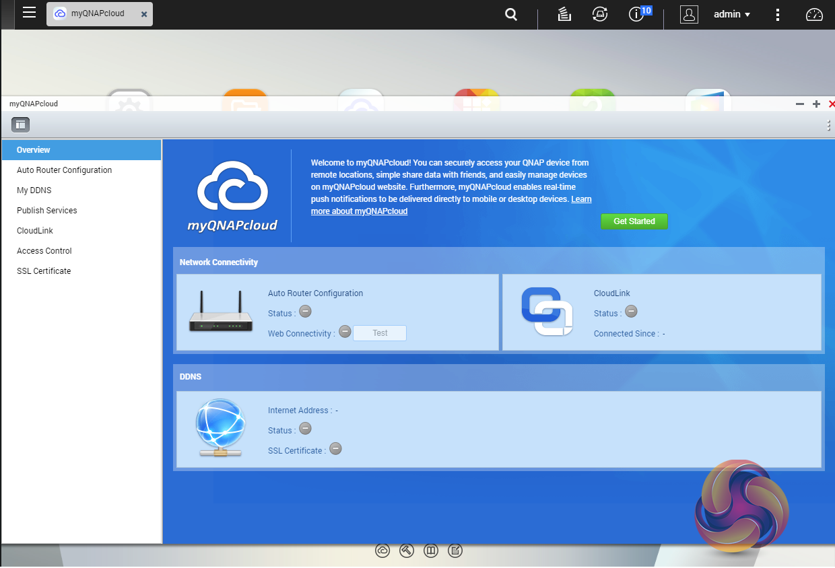Viewport: 835px width, 568px height.
Task: Open the three-dot More menu in top bar
Action: pos(778,14)
